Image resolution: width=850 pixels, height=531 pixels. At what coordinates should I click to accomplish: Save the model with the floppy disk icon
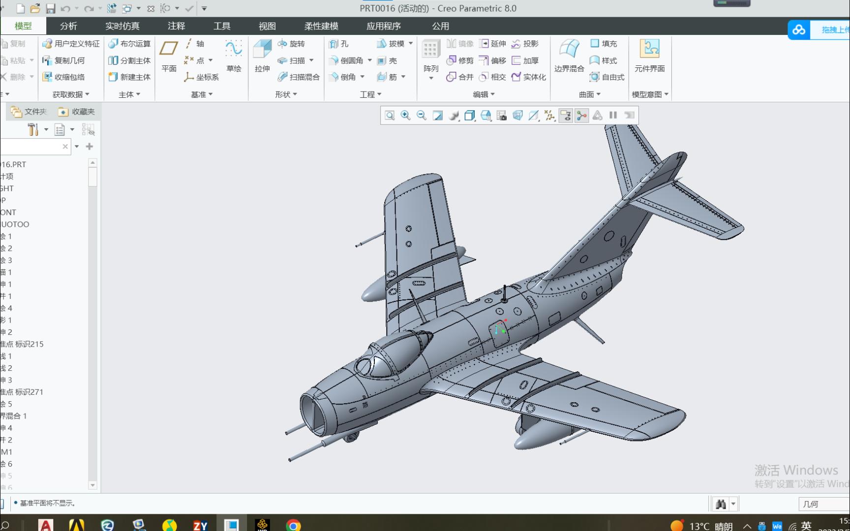[x=50, y=8]
